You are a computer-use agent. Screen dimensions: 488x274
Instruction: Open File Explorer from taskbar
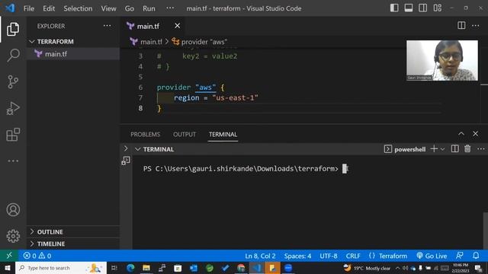[x=146, y=268]
